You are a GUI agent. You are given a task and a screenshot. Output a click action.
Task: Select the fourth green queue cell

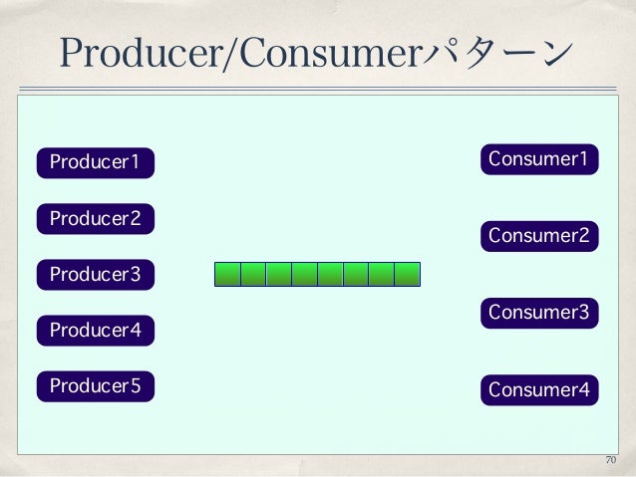click(305, 275)
